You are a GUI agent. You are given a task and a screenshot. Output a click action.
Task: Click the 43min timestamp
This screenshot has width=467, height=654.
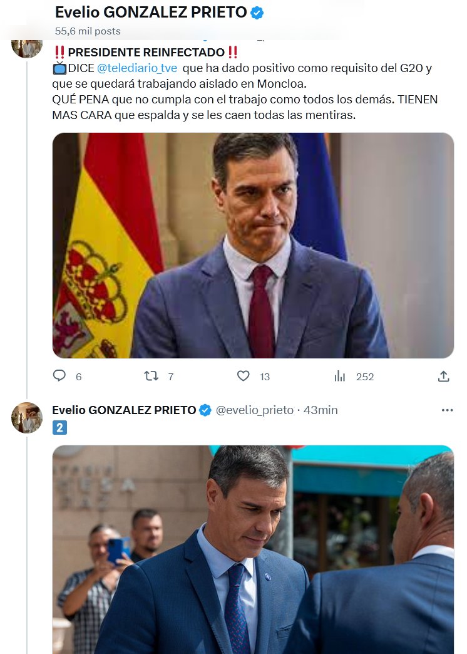pyautogui.click(x=321, y=410)
